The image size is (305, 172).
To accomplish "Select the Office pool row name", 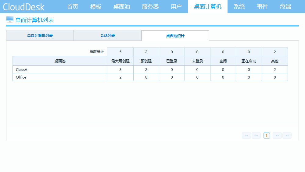I will 21,77.
